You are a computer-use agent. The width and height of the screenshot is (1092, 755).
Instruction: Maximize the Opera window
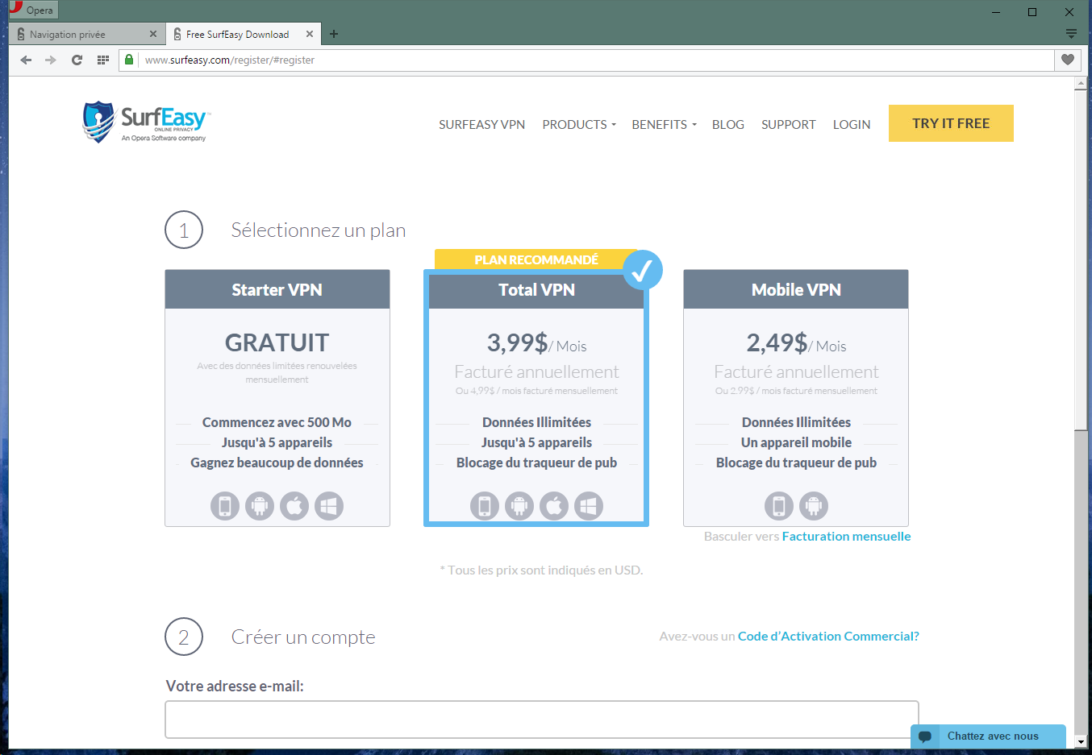point(1032,11)
